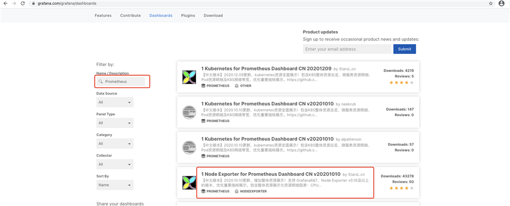
Task: Go to the Download menu item
Action: pos(213,16)
